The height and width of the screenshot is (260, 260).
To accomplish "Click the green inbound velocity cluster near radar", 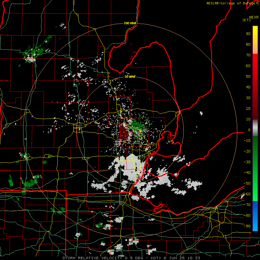I will pos(137,125).
